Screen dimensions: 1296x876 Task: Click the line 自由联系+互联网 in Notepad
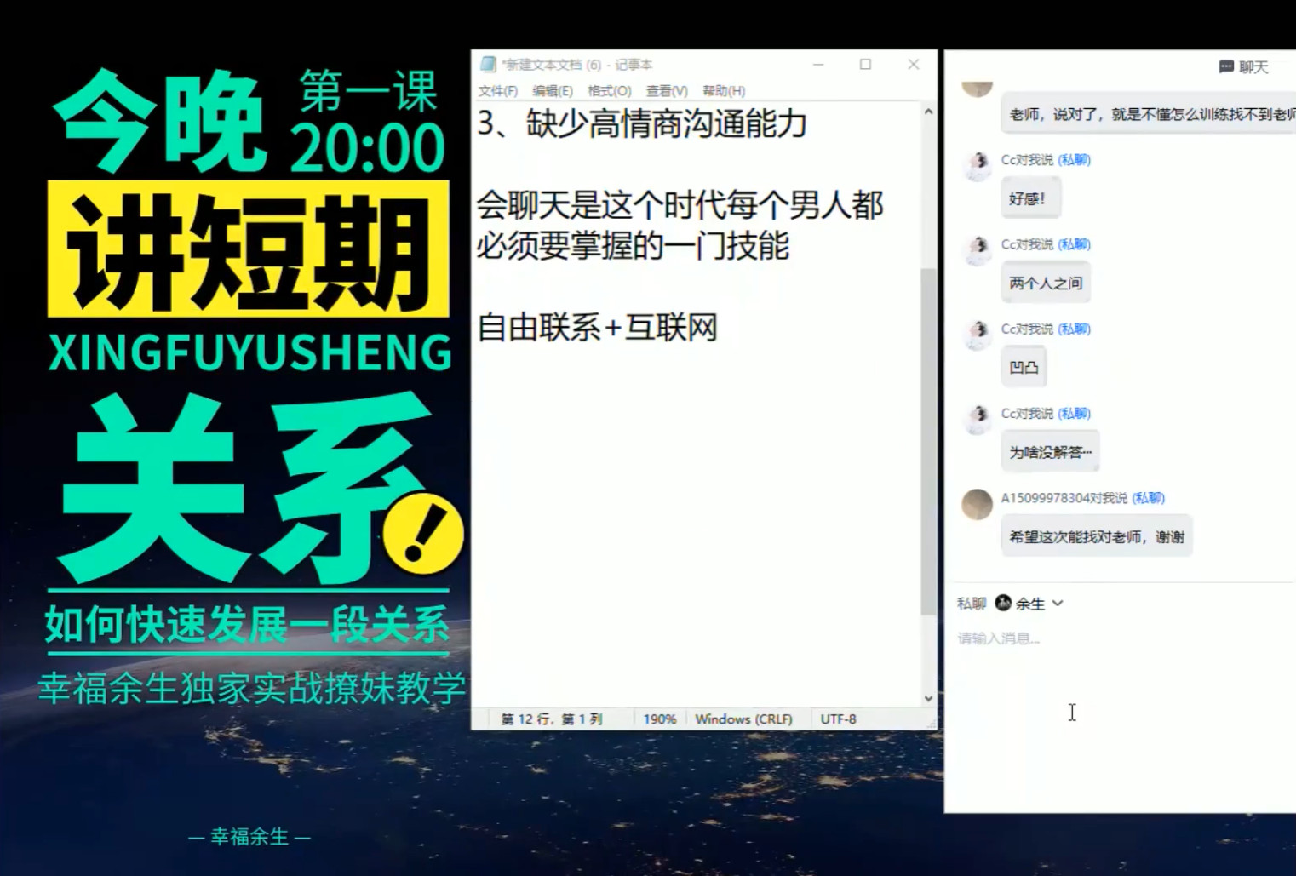tap(597, 328)
